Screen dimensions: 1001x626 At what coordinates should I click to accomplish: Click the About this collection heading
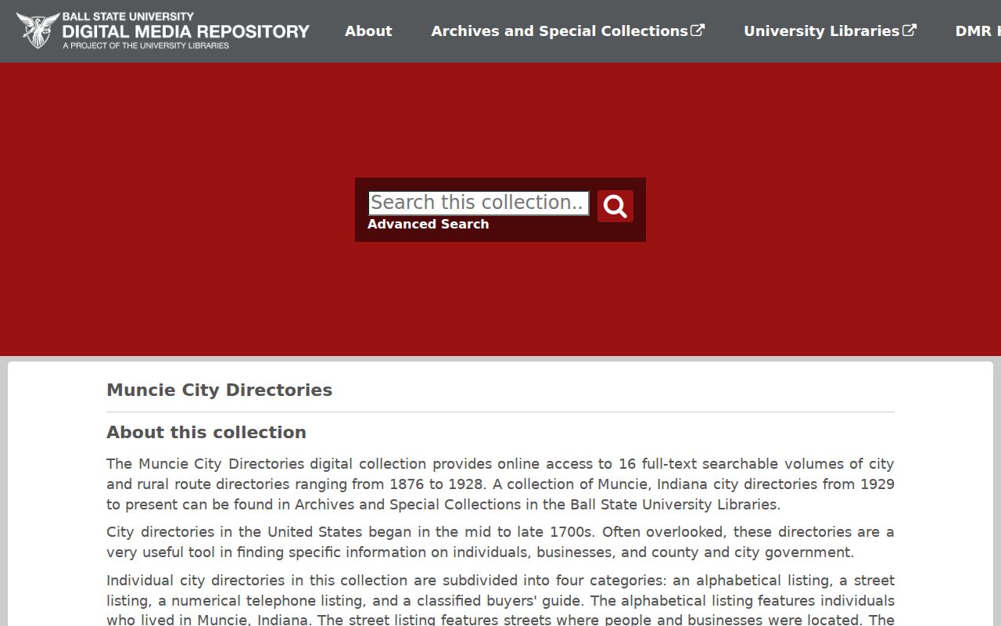point(206,432)
